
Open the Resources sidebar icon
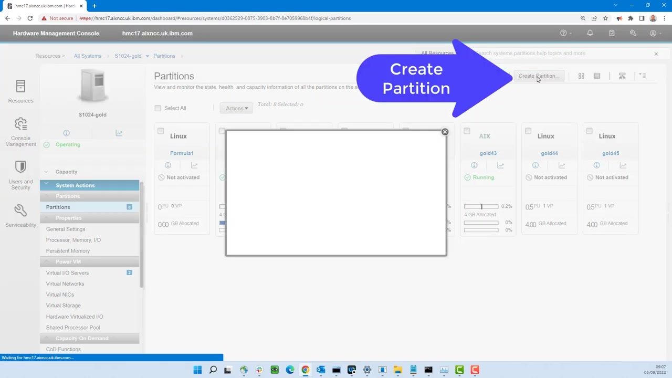20,86
